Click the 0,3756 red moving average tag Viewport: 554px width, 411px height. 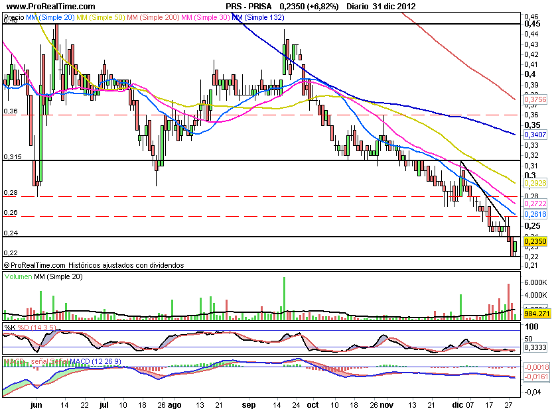coord(535,99)
